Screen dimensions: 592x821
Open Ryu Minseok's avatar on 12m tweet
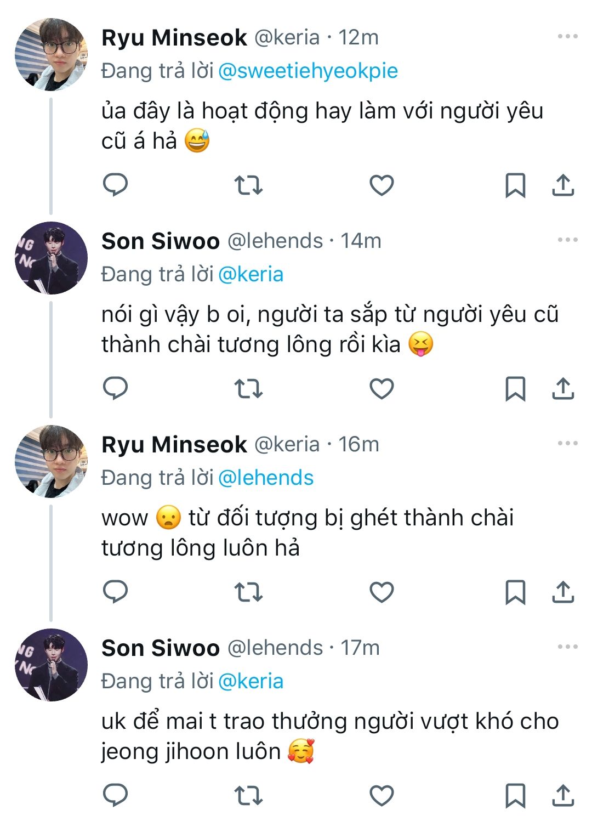coord(51,54)
